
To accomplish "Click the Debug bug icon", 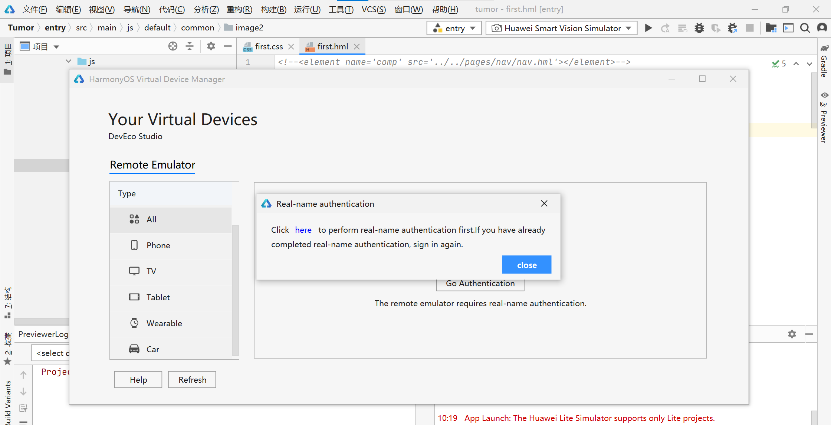I will 699,28.
